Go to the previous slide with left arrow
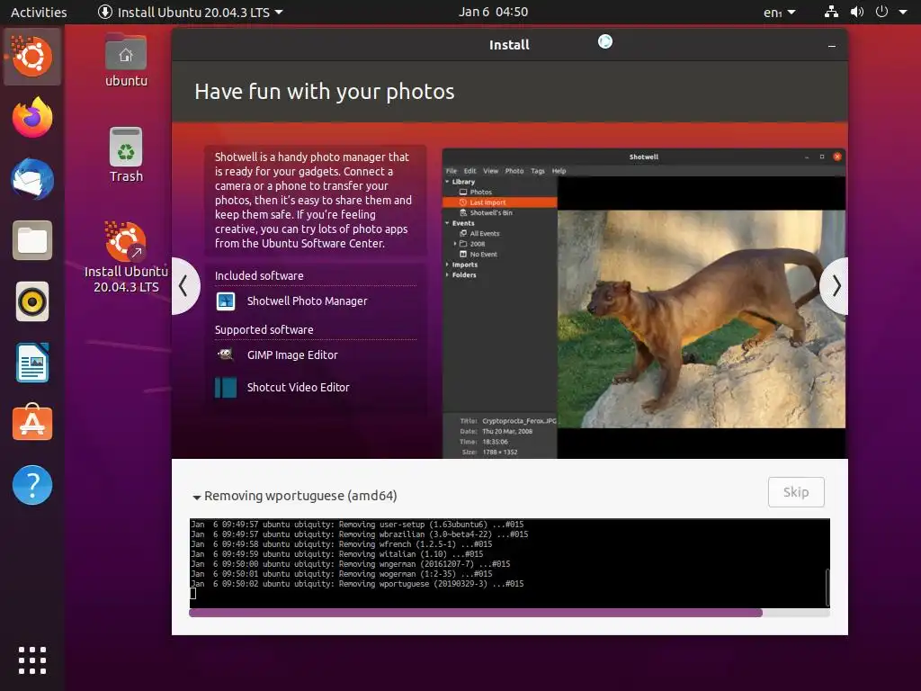 pos(184,286)
